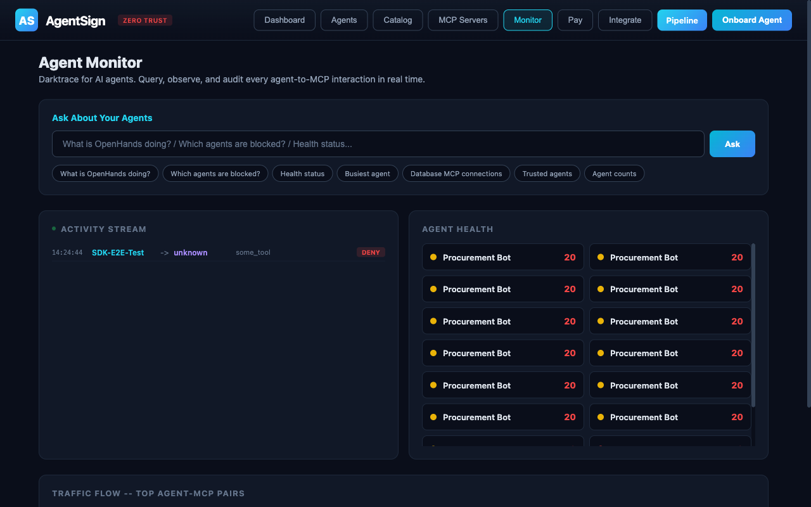The width and height of the screenshot is (811, 507).
Task: Click the Pipeline button
Action: click(682, 20)
